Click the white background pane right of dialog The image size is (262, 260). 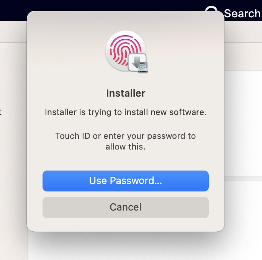pyautogui.click(x=243, y=123)
